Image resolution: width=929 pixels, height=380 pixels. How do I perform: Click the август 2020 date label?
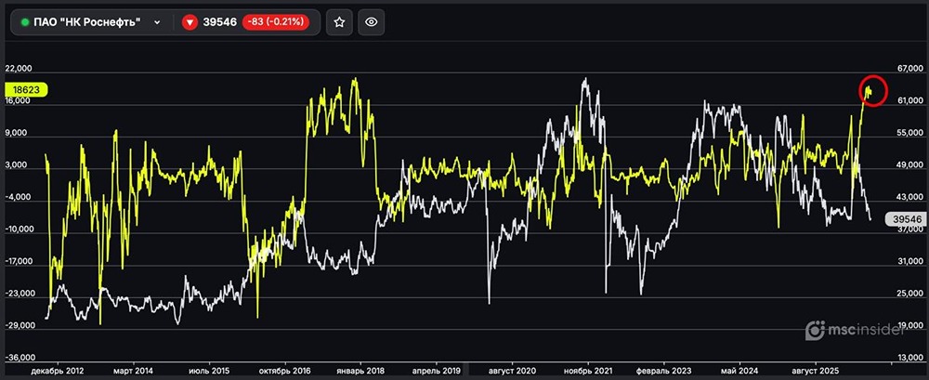pos(511,371)
